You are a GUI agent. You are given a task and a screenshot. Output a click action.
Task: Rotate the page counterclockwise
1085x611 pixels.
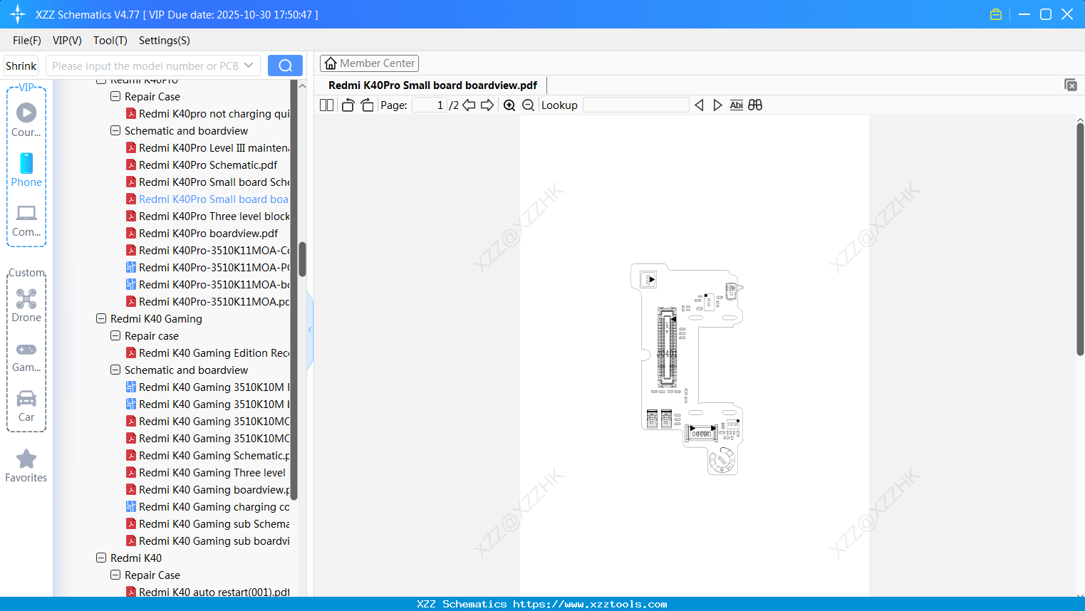pos(348,105)
